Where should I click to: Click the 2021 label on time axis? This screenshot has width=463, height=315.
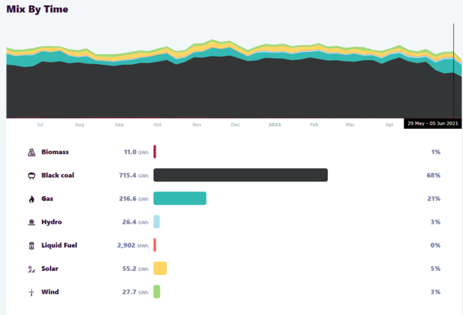coord(274,124)
